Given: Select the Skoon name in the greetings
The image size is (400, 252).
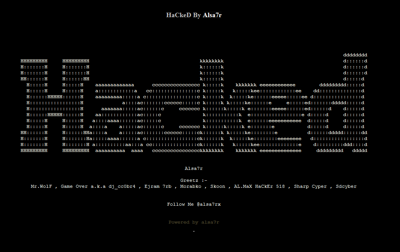Looking at the screenshot, I should (x=218, y=186).
